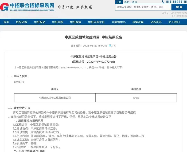Screen dimensions: 187x152
Task: Select the 公告 search tab
Action: (x=119, y=2)
